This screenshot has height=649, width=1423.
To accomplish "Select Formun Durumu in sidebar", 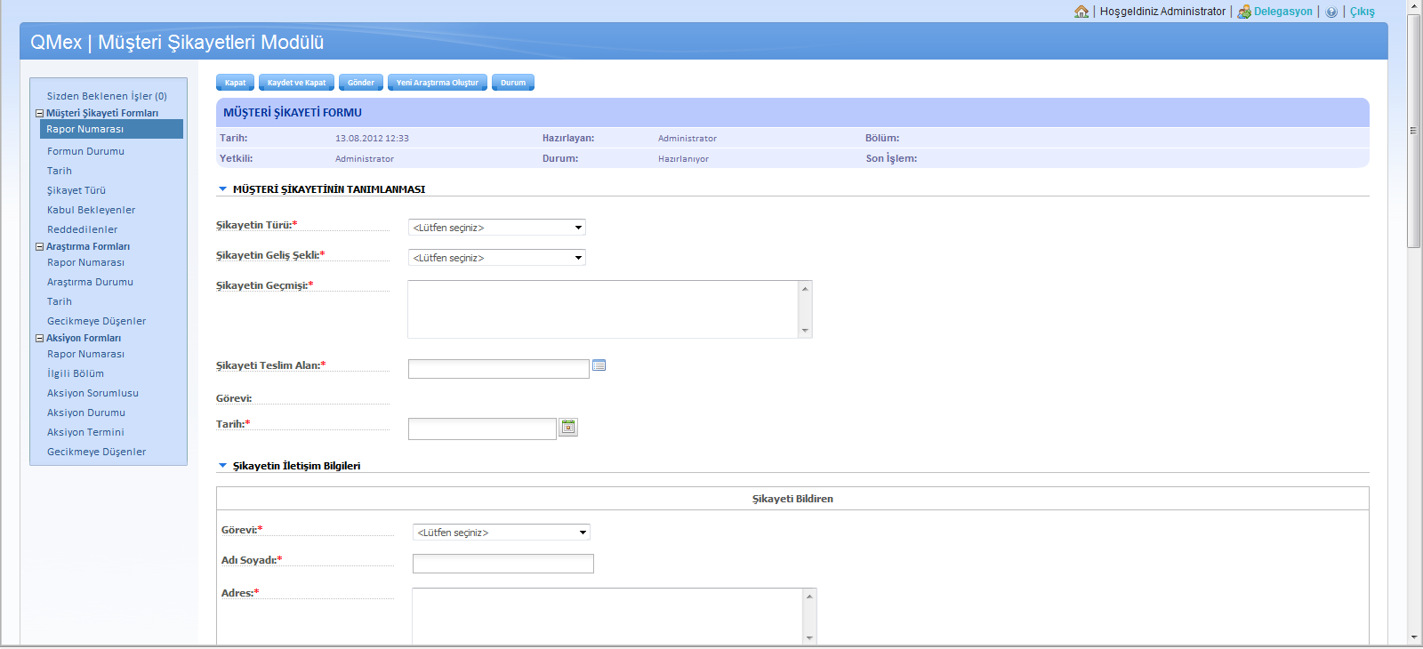I will 85,151.
